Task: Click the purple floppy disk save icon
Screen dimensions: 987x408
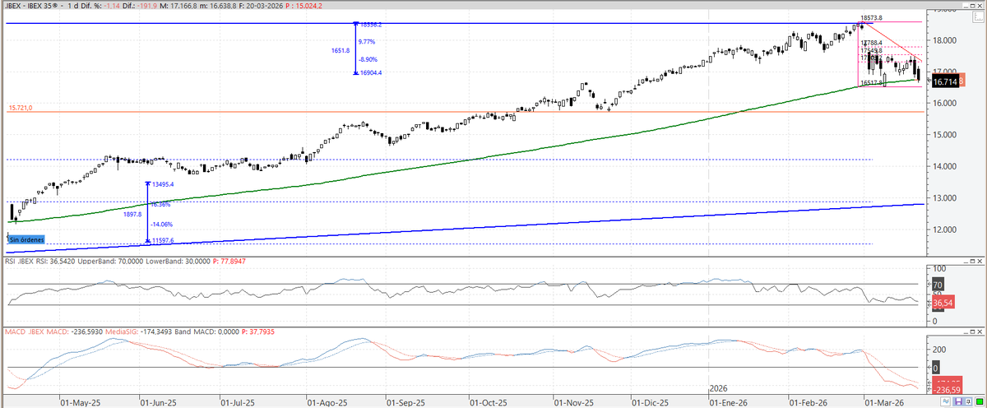Action: click(958, 401)
